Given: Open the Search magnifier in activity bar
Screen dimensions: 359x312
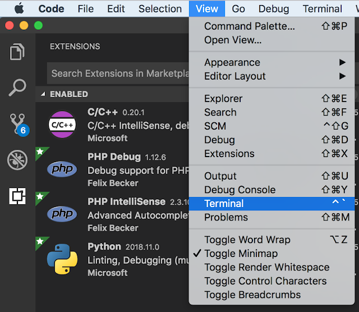Looking at the screenshot, I should (x=17, y=88).
